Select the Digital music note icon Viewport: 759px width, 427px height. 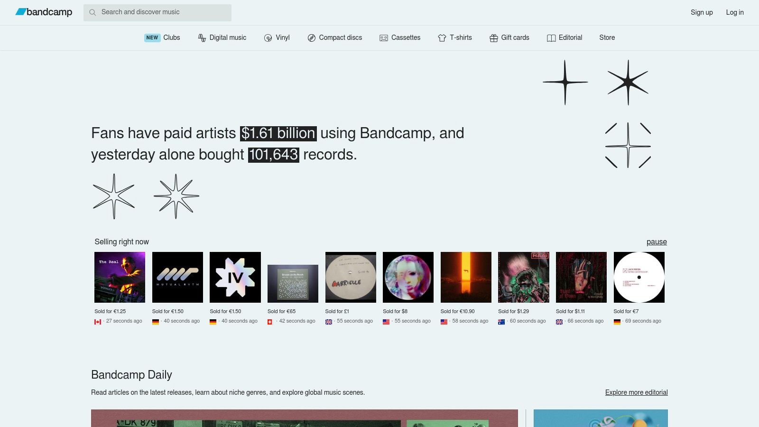tap(202, 37)
